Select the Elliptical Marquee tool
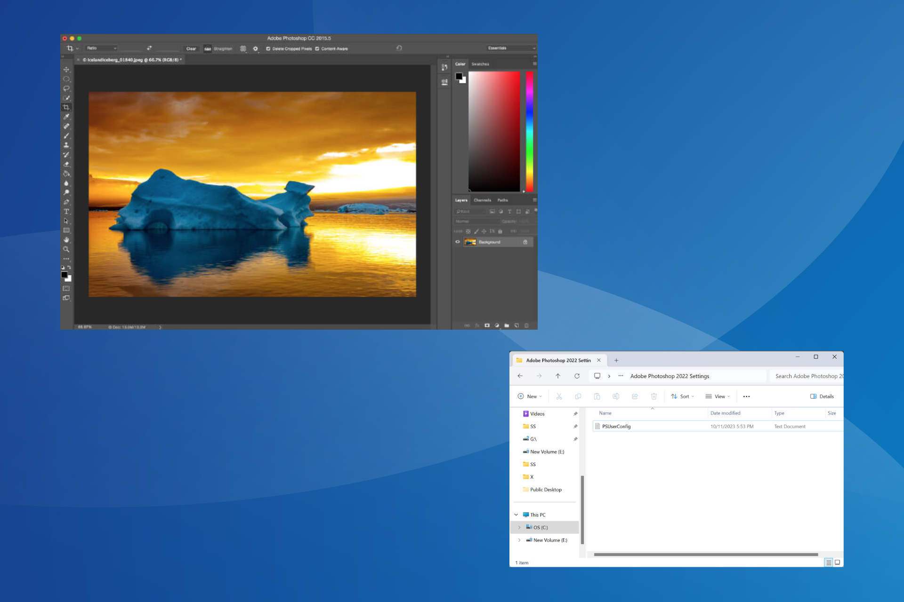Screen dimensions: 904x602 pos(66,79)
